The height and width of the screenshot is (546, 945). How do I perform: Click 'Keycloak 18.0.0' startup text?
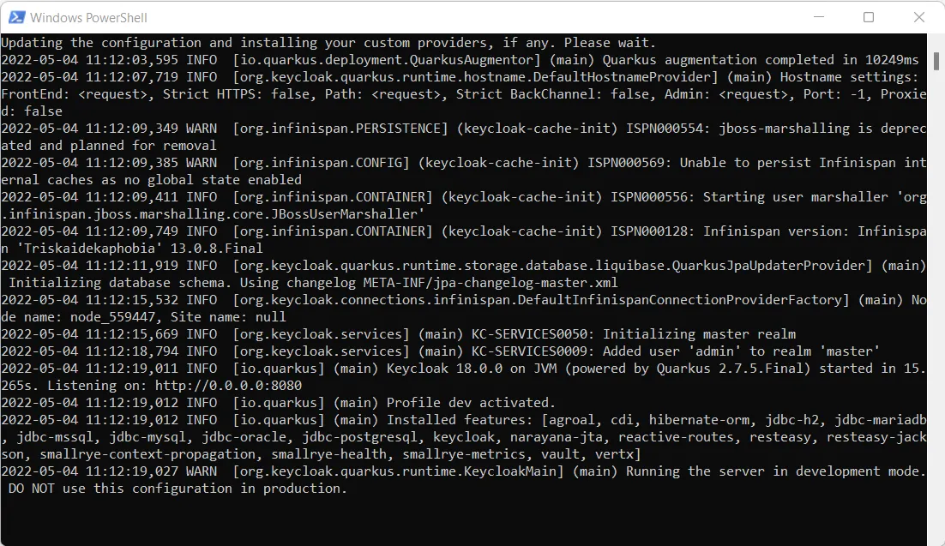pos(444,369)
